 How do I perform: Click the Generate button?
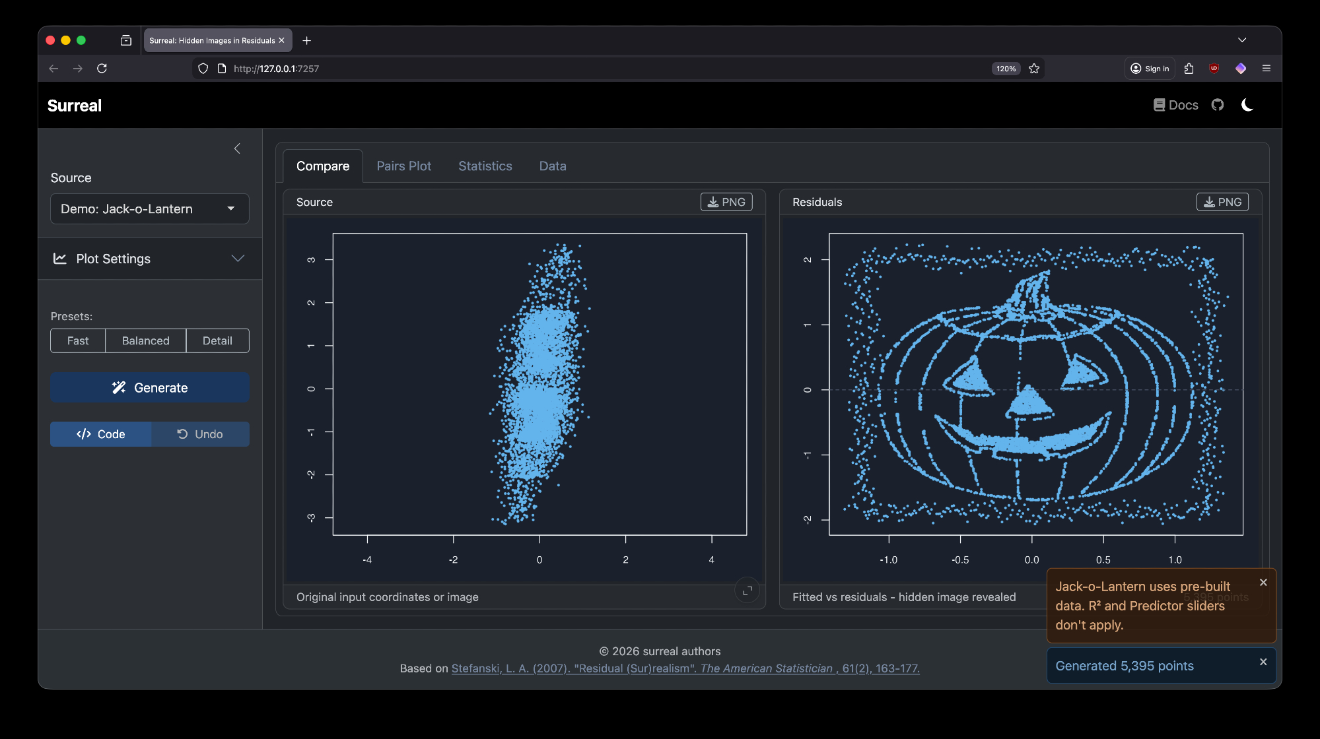click(x=149, y=388)
